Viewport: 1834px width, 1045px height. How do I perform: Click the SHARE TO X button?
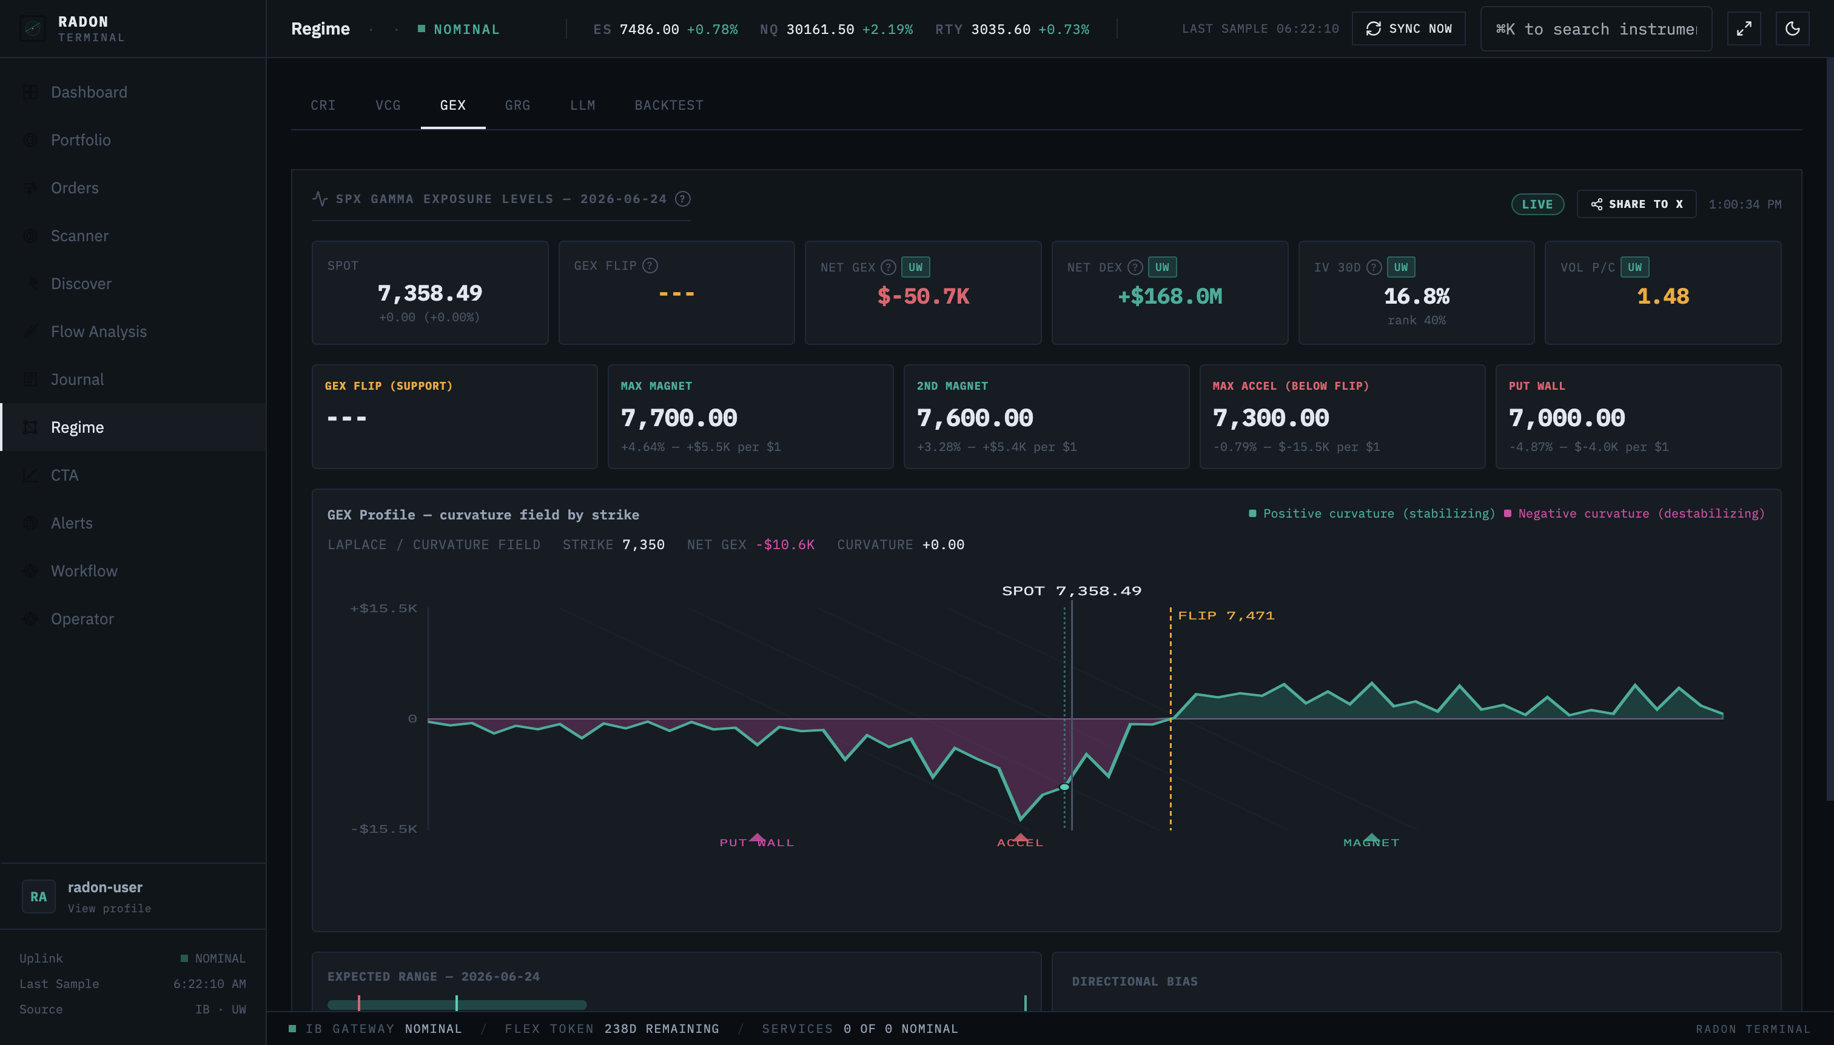coord(1636,204)
